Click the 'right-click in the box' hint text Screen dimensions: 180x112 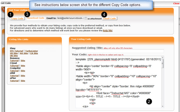tap(106, 55)
